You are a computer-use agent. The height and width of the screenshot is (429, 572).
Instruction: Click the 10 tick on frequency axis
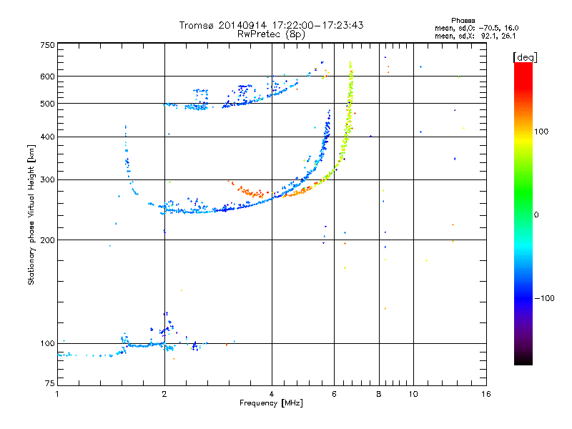point(413,394)
